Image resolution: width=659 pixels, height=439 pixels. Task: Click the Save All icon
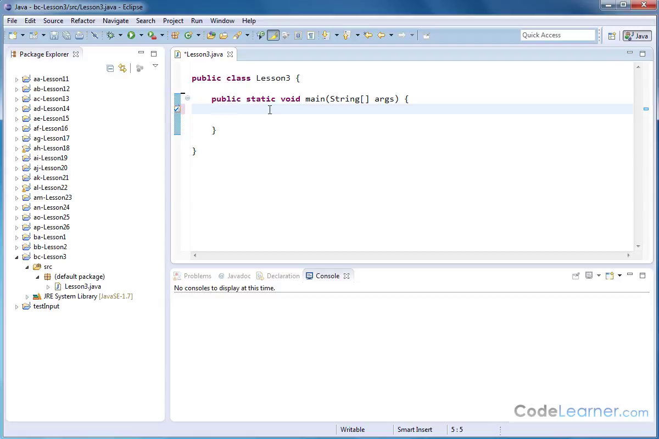point(66,35)
